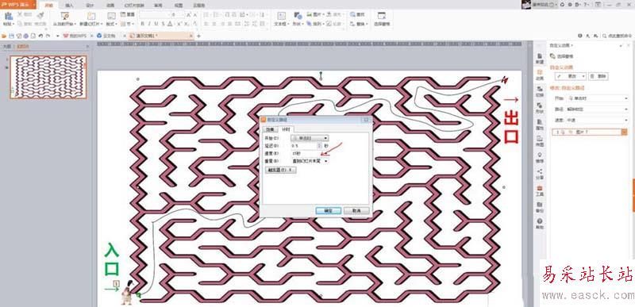
Task: Click 确定 to confirm dialog
Action: click(328, 211)
